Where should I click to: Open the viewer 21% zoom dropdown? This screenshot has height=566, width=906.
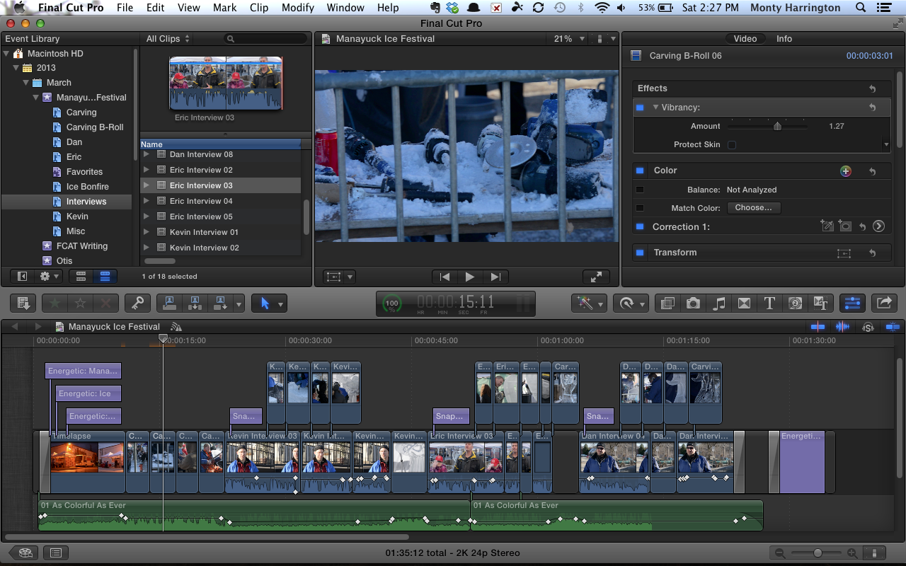coord(570,39)
